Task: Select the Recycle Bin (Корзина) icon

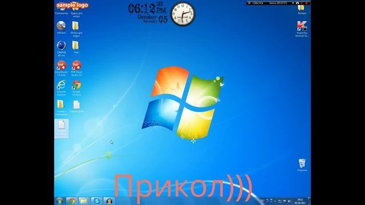Action: click(302, 165)
